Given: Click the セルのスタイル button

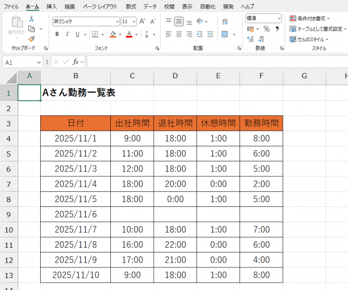Looking at the screenshot, I should (x=309, y=39).
